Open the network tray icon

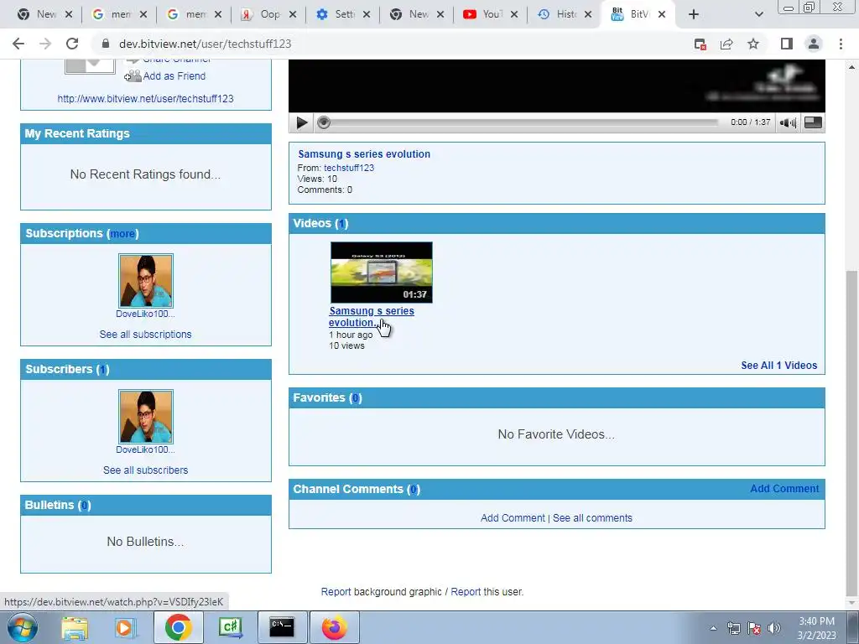pyautogui.click(x=733, y=628)
